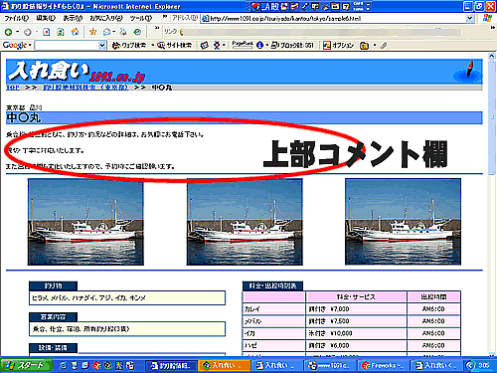
Task: Open Favorites with the star icon
Action: coord(93,32)
